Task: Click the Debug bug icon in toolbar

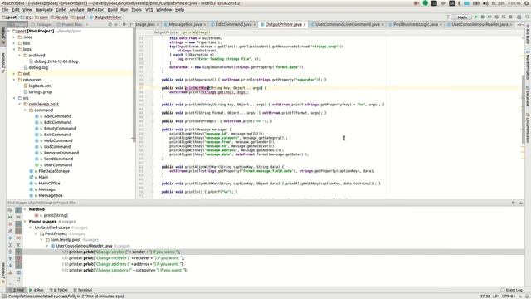Action: pos(483,17)
